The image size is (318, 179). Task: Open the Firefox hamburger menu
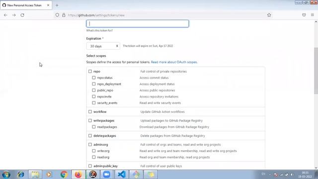pos(313,15)
